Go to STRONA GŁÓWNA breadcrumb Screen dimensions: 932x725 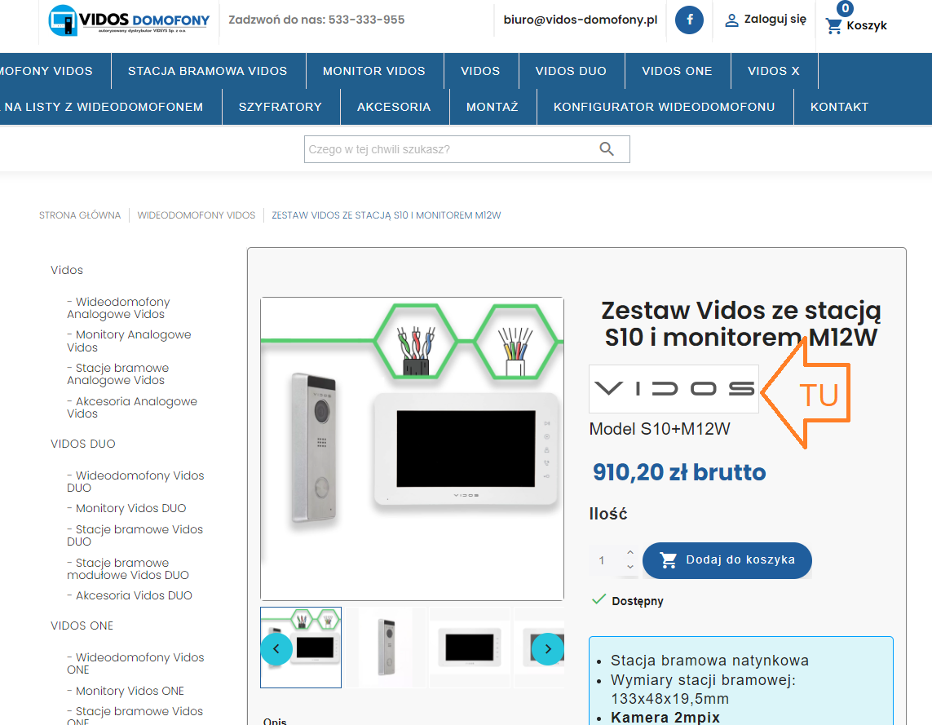coord(80,215)
